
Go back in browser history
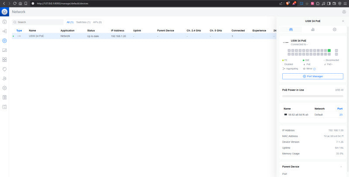click(4, 3)
